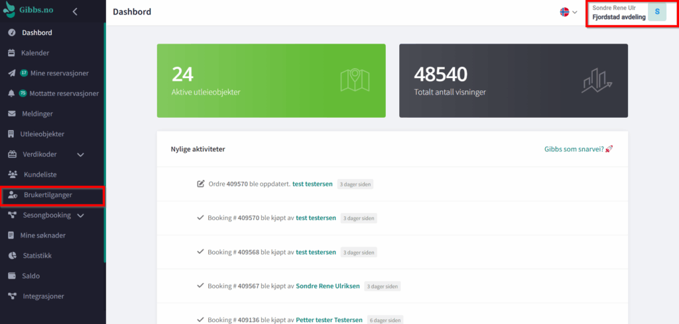Click the Mine reservasjoner paper plane icon

(11, 73)
